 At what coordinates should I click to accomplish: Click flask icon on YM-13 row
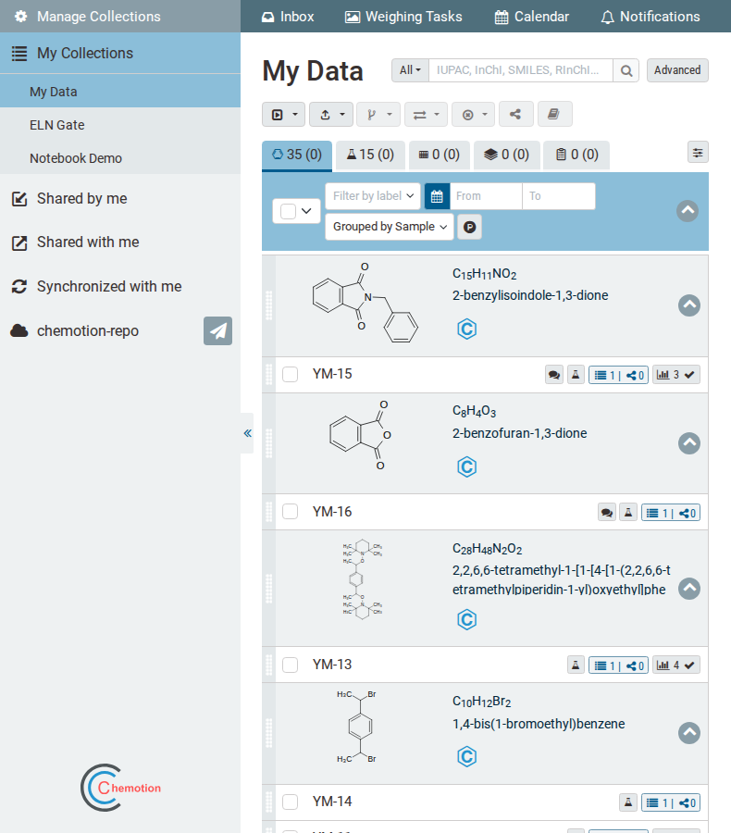[576, 665]
